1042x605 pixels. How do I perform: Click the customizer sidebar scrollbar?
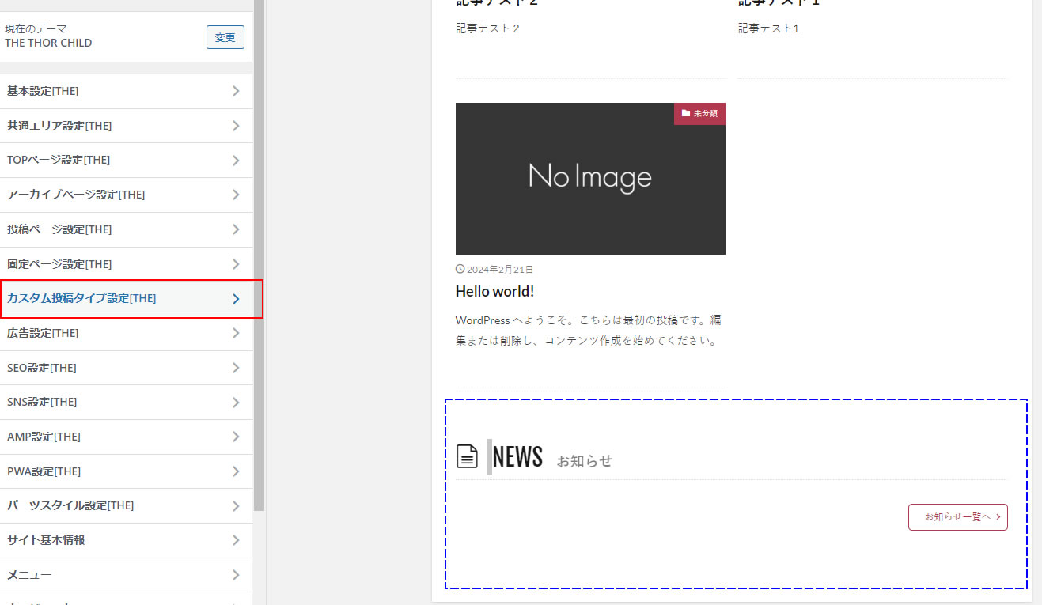point(259,255)
